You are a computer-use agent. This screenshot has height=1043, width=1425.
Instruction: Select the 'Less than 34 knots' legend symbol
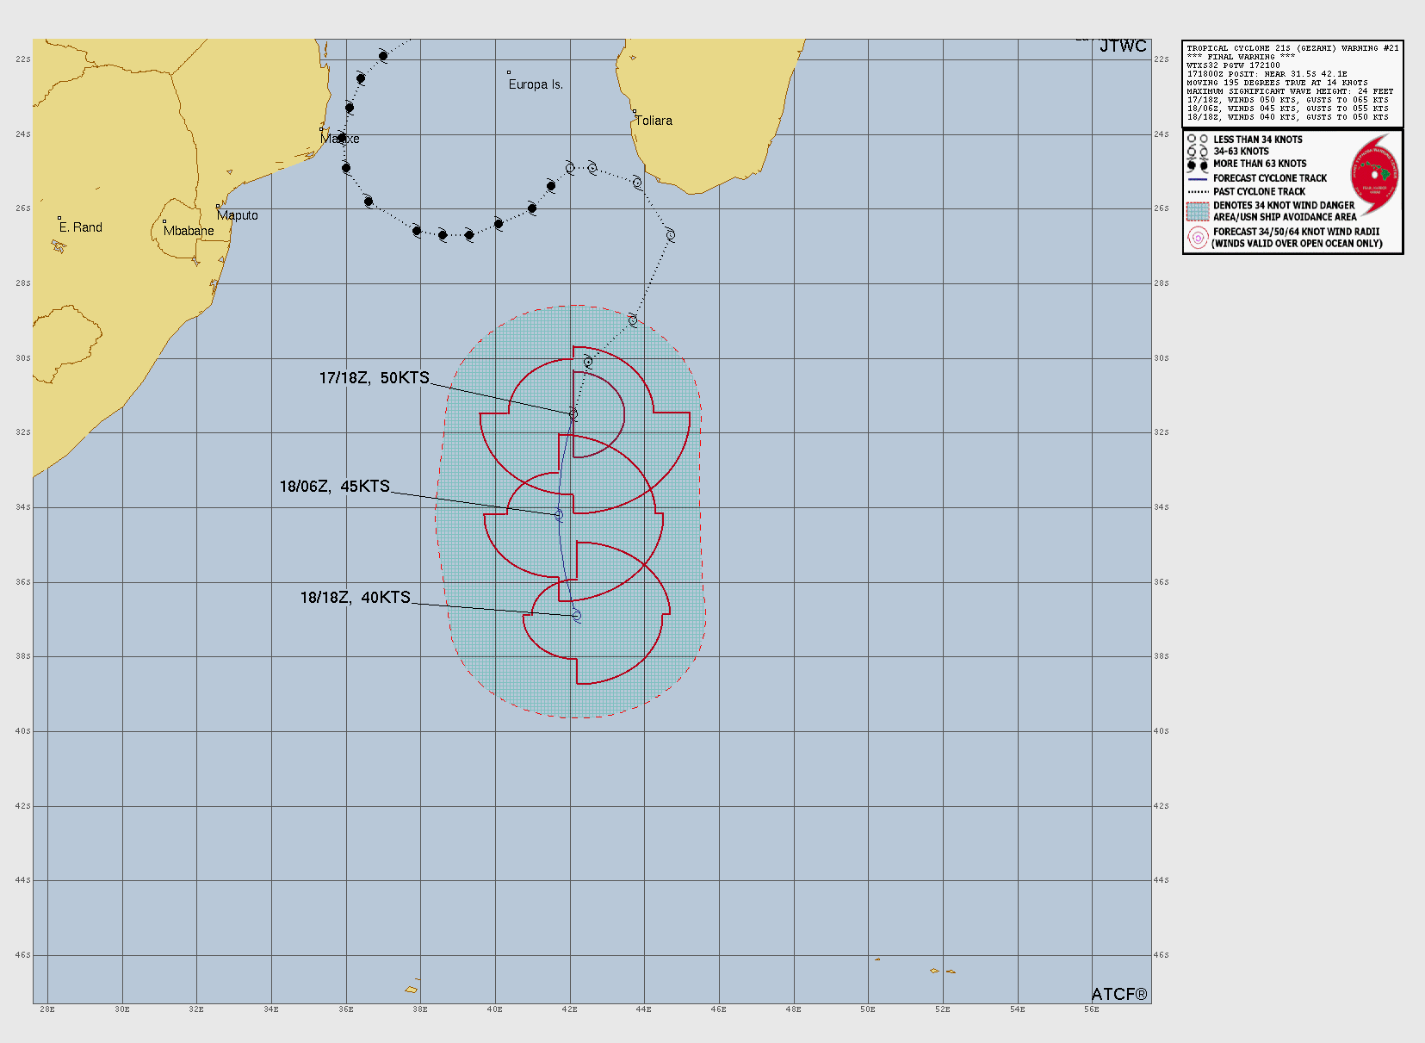(1197, 140)
